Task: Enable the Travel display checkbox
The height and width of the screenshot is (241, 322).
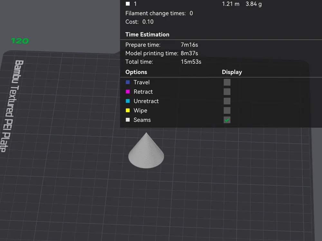Action: tap(227, 82)
